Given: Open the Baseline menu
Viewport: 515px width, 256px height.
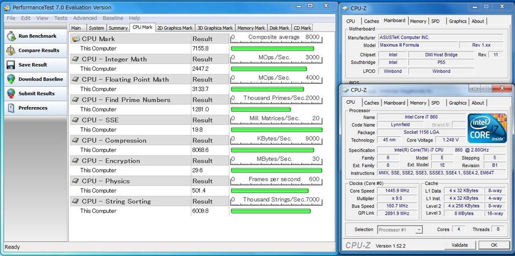Looking at the screenshot, I should tap(113, 18).
